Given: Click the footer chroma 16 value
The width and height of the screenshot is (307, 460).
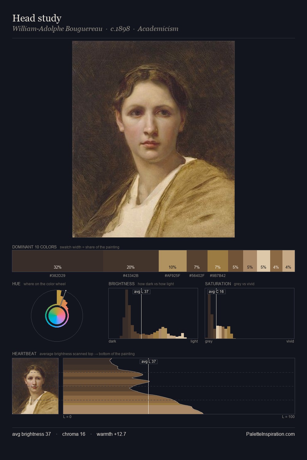Looking at the screenshot, I should coord(74,434).
